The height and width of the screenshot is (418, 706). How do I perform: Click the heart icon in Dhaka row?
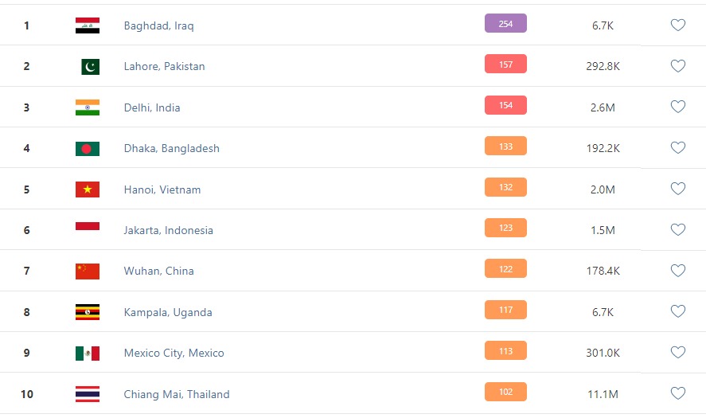coord(677,148)
